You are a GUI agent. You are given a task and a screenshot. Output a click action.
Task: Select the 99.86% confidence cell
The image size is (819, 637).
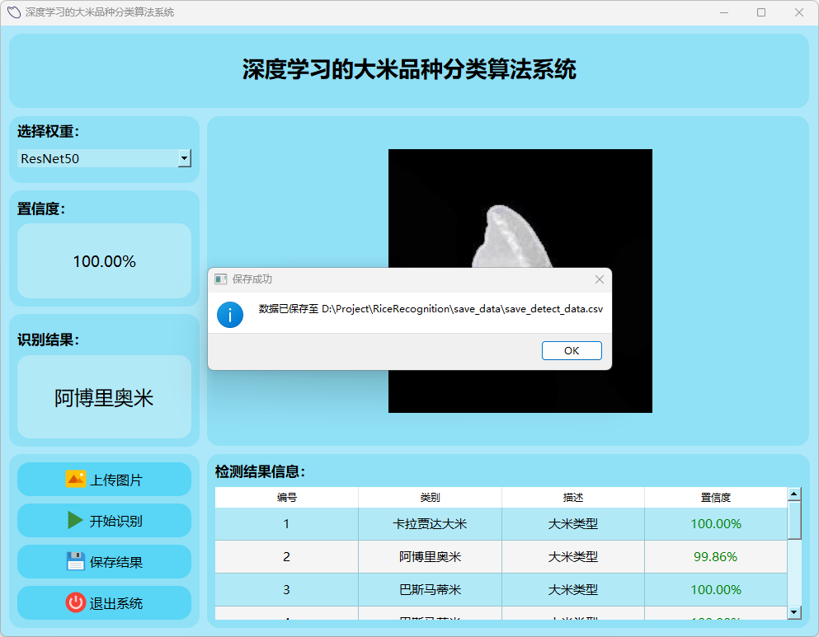(715, 557)
